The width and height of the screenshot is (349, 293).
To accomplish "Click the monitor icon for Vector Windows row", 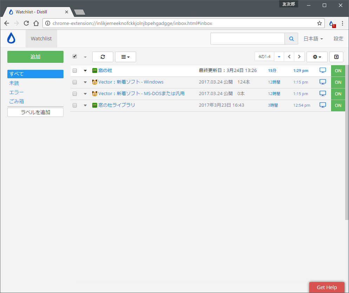I will click(322, 82).
